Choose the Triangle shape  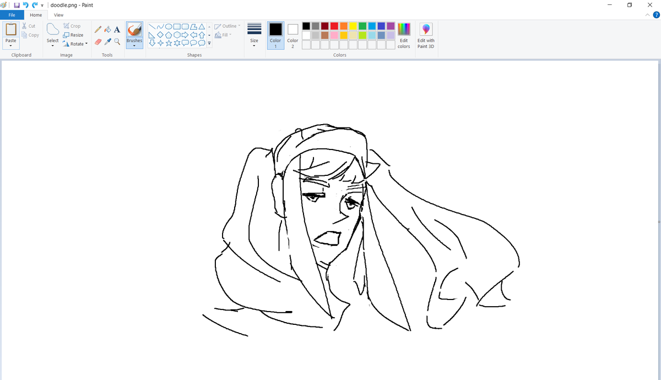(202, 26)
